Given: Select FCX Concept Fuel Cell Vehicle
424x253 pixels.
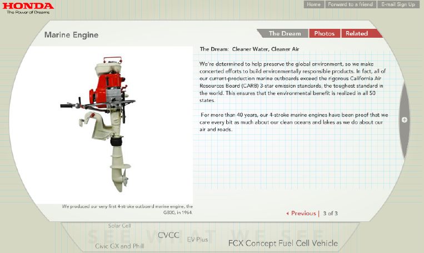Looking at the screenshot, I should pyautogui.click(x=283, y=243).
